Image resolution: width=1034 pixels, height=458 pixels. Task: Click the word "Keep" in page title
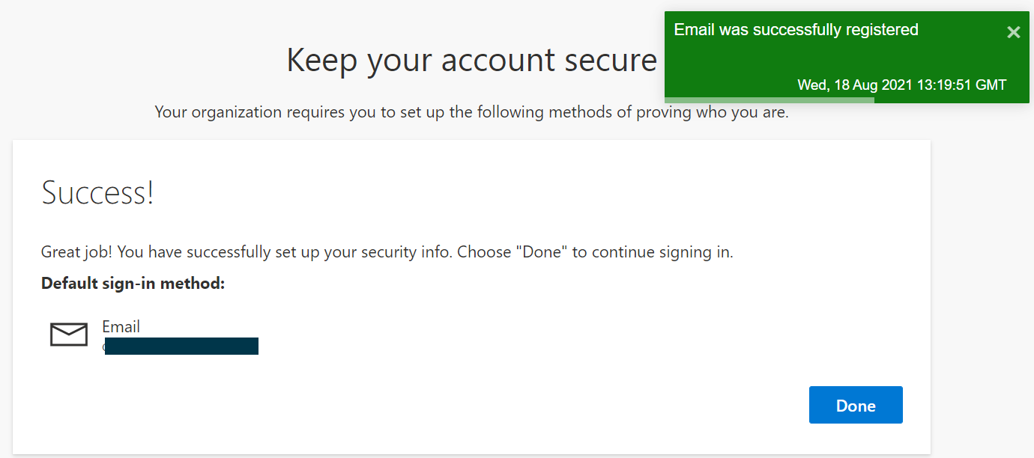[321, 60]
